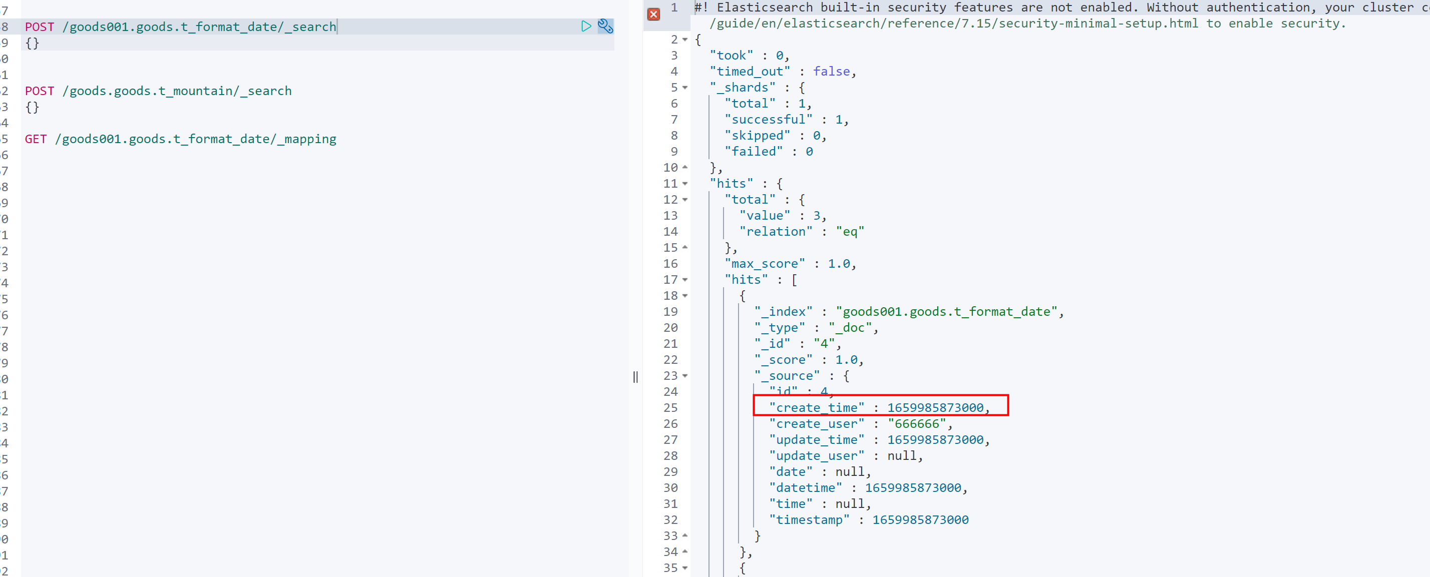This screenshot has width=1430, height=577.
Task: Collapse the root object at line 2
Action: (x=685, y=40)
